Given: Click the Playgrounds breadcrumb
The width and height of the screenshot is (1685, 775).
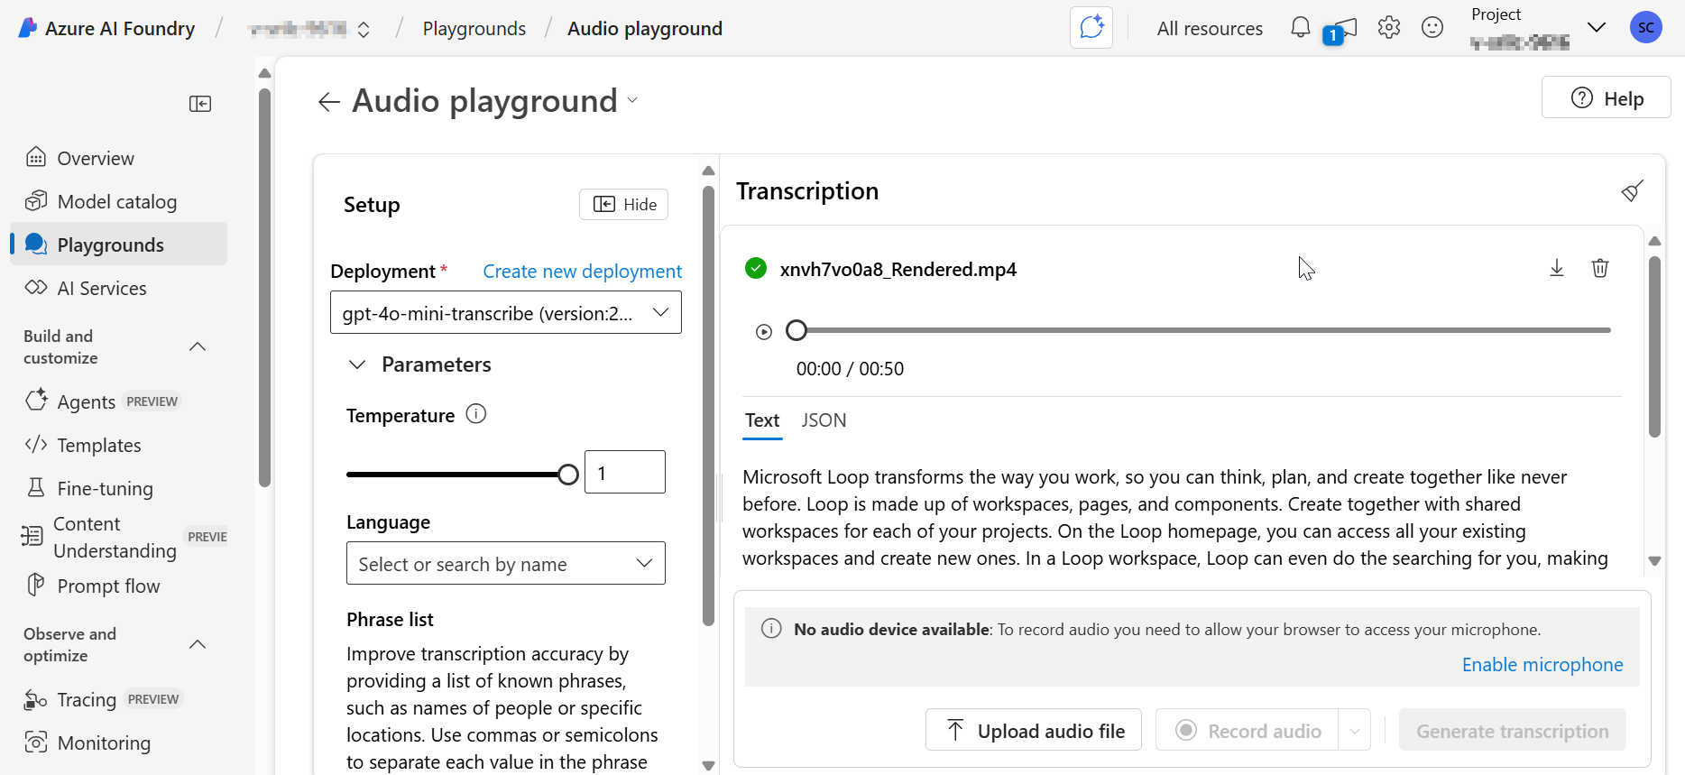Looking at the screenshot, I should click(474, 29).
